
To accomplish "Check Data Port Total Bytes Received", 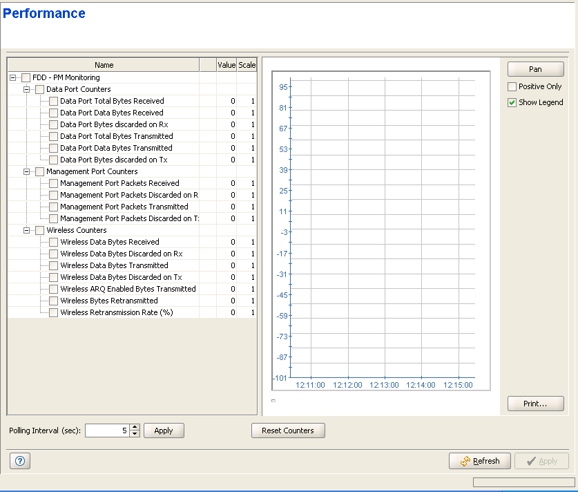I will [x=54, y=102].
